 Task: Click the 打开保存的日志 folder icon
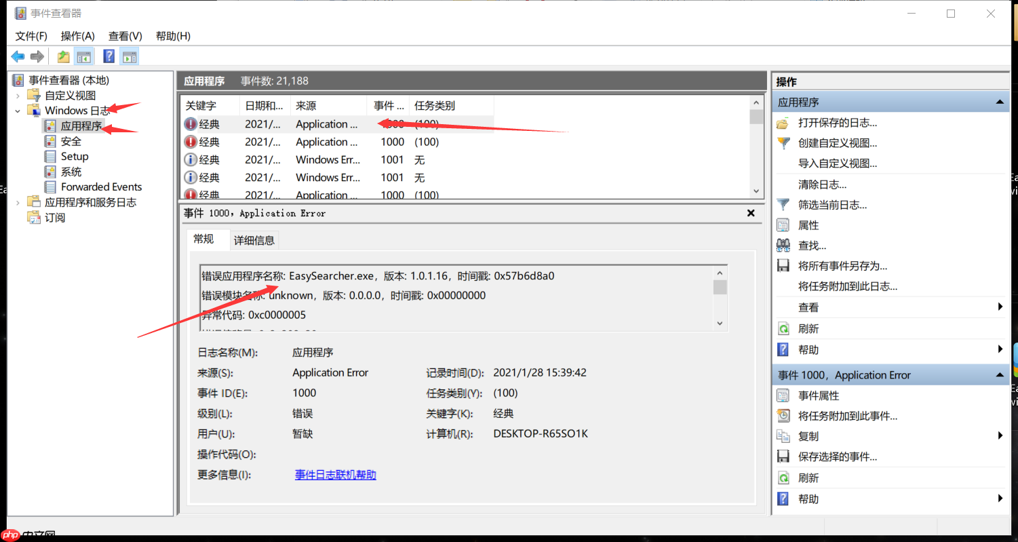click(783, 123)
